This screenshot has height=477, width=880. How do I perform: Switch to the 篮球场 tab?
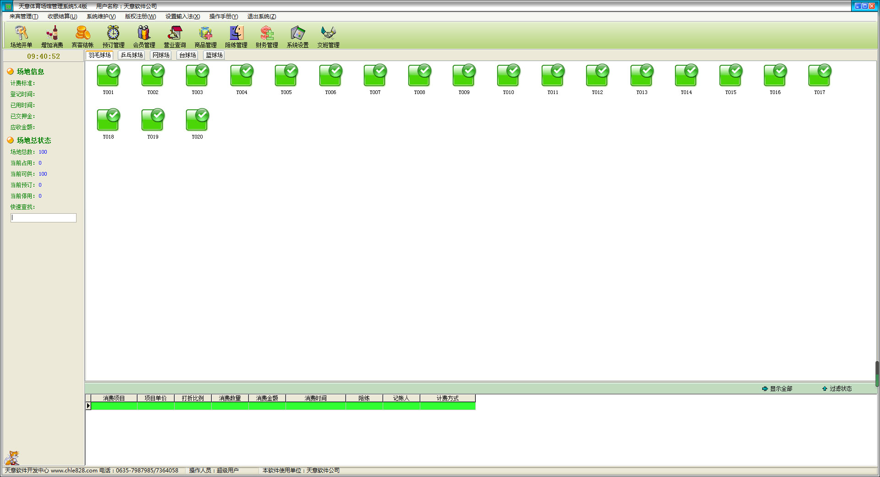(214, 55)
